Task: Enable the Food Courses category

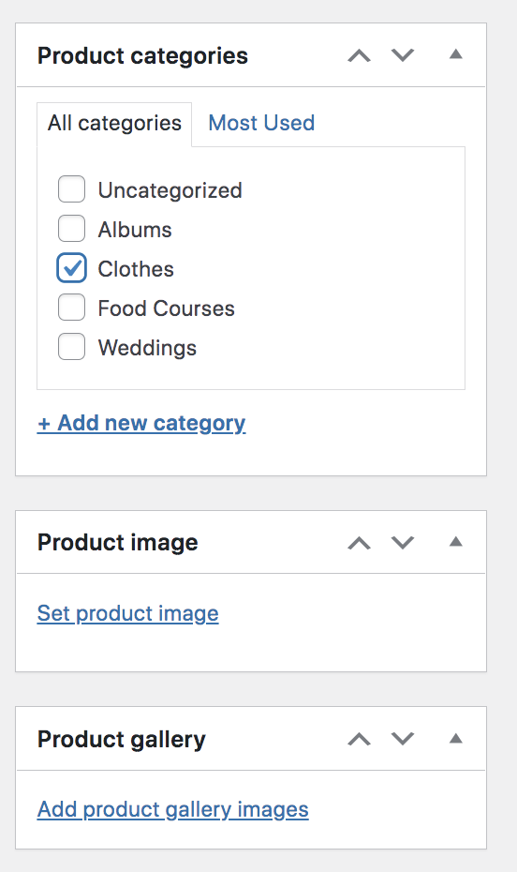Action: [71, 308]
